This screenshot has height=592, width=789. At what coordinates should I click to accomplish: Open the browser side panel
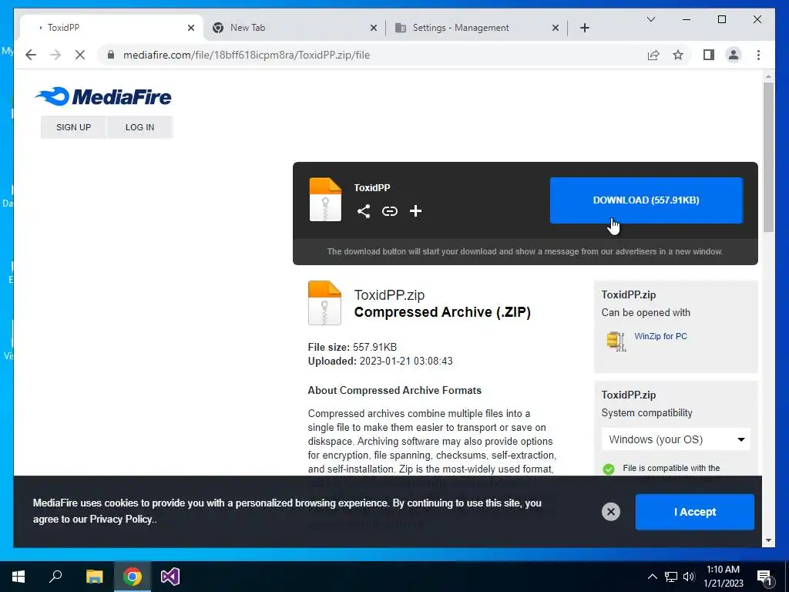point(709,55)
